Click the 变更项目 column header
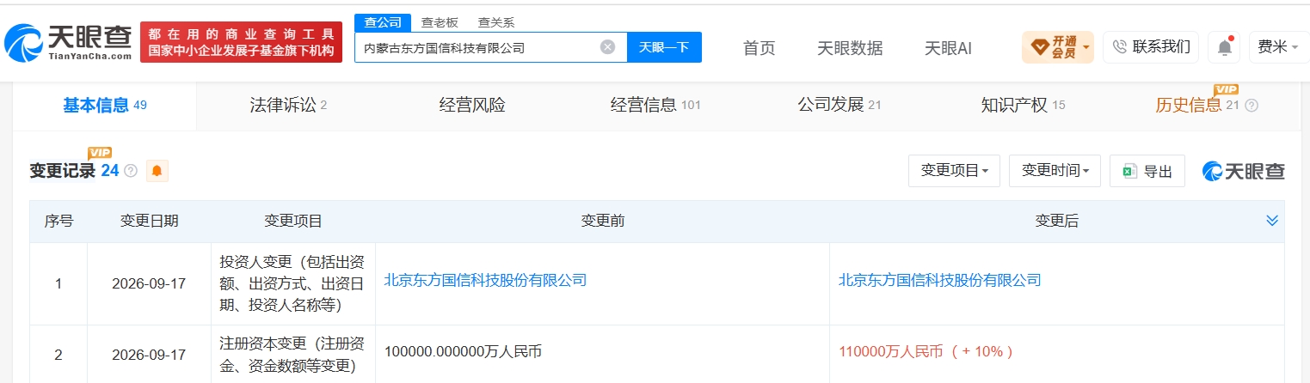Image resolution: width=1310 pixels, height=383 pixels. click(293, 222)
